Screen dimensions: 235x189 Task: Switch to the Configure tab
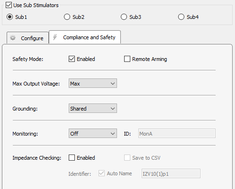pos(27,38)
